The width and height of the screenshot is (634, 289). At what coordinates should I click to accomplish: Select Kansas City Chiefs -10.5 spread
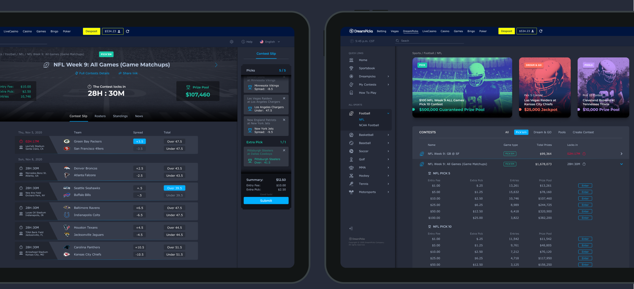pos(139,255)
